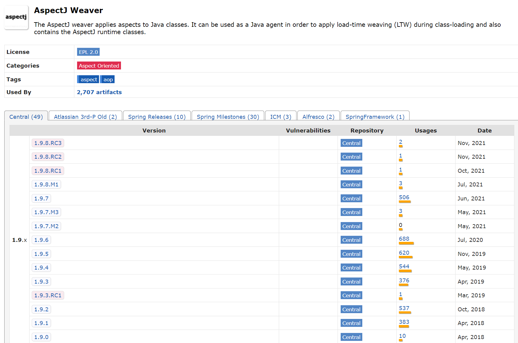This screenshot has width=518, height=343.
Task: Open the EPL 2.0 license badge
Action: click(88, 52)
